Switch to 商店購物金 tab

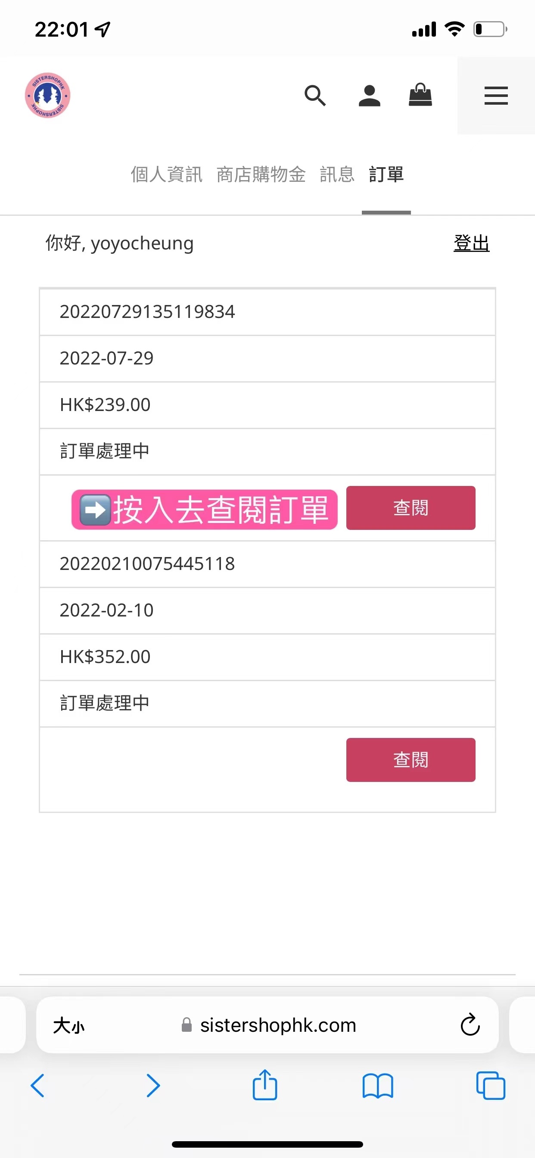point(261,174)
